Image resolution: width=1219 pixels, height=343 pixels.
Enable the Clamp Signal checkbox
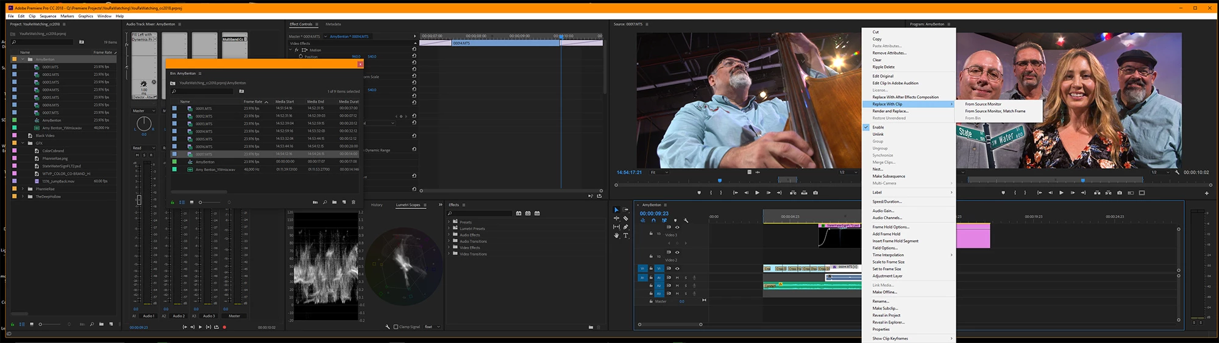(396, 327)
